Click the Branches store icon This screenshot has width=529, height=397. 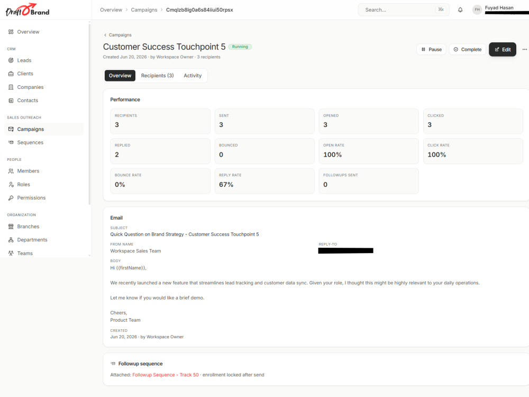point(11,227)
